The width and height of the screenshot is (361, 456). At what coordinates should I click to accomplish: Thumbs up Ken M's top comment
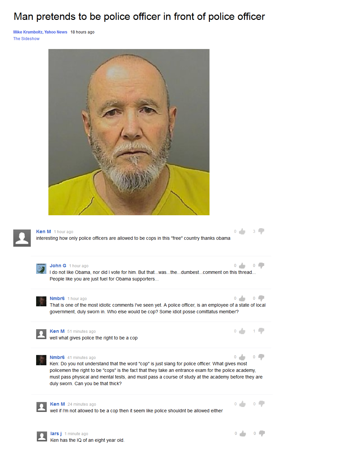coord(242,231)
